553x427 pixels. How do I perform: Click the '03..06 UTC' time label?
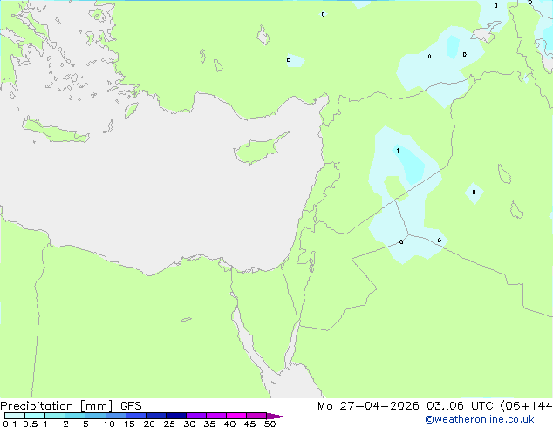[x=459, y=406]
